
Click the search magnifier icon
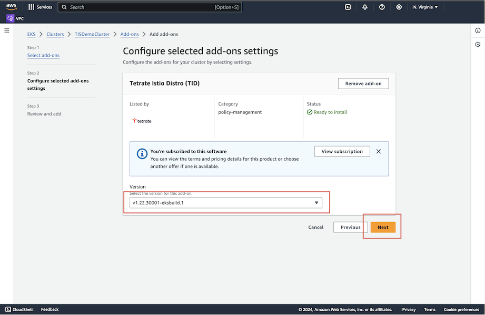click(64, 7)
